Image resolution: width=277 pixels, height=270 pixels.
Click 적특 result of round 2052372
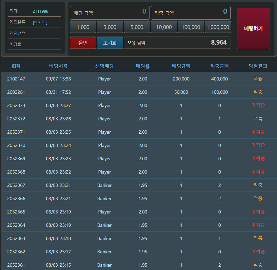[258, 118]
